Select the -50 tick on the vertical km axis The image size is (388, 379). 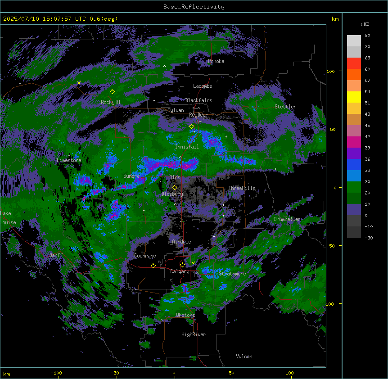tap(330, 246)
